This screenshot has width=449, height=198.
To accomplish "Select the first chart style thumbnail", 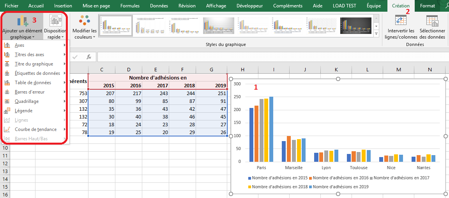I will (116, 26).
